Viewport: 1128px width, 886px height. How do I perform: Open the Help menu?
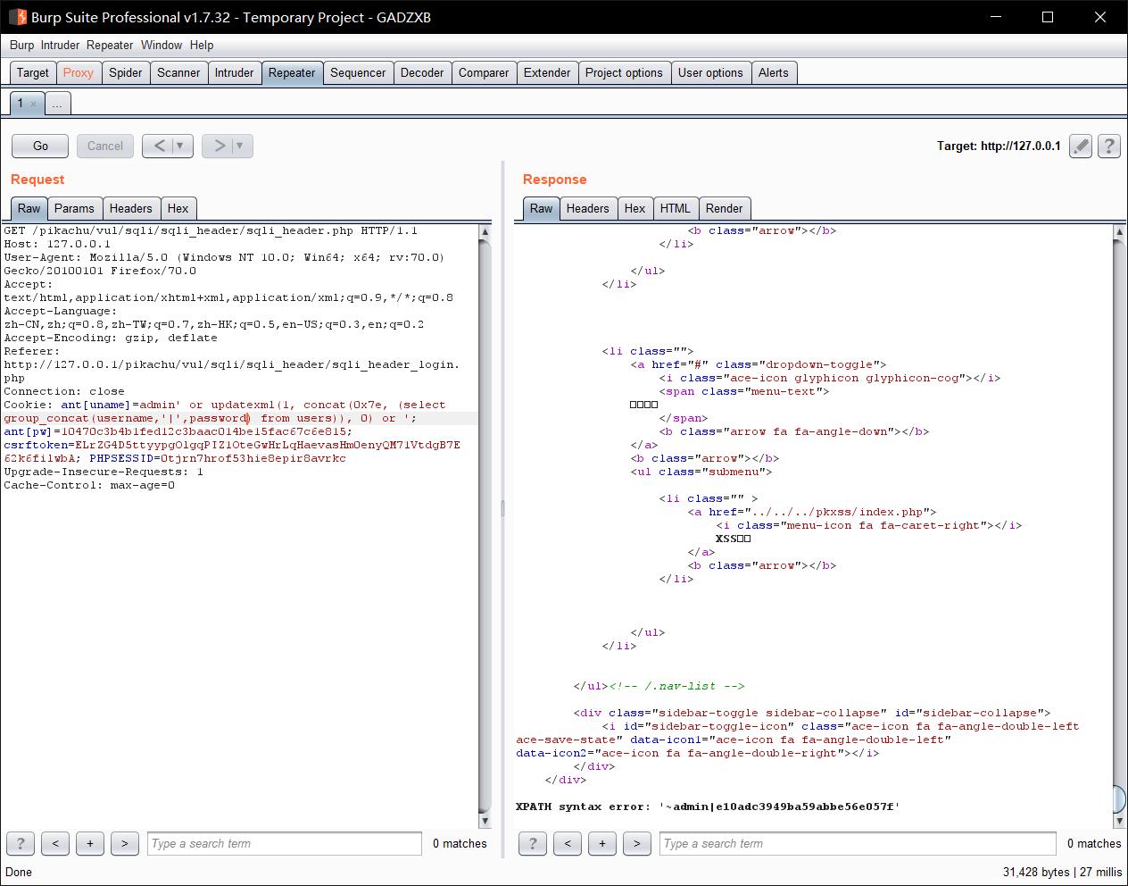tap(202, 45)
